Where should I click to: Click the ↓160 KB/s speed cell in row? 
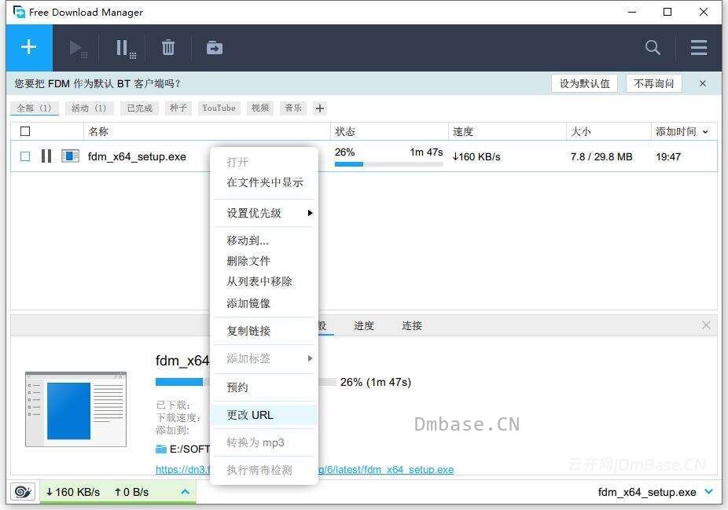coord(476,157)
